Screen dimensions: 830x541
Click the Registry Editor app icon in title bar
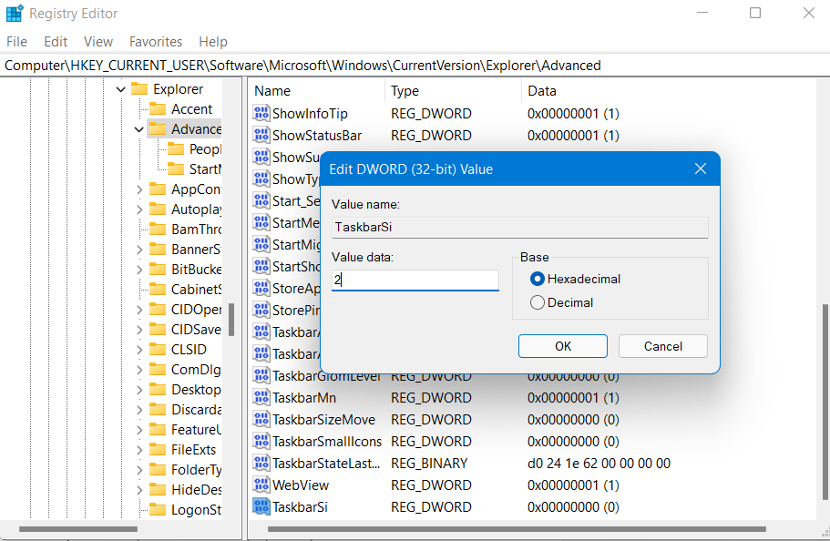pyautogui.click(x=15, y=14)
